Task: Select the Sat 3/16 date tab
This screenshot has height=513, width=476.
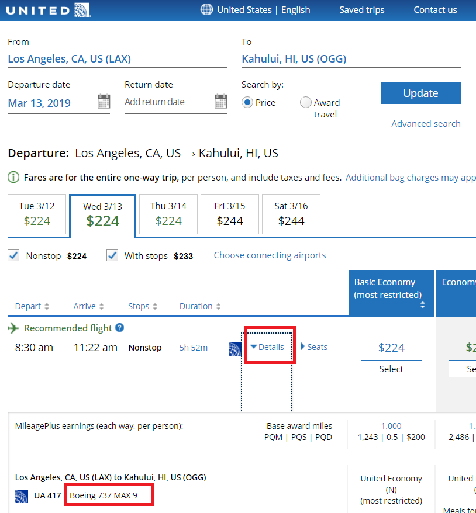Action: click(291, 214)
